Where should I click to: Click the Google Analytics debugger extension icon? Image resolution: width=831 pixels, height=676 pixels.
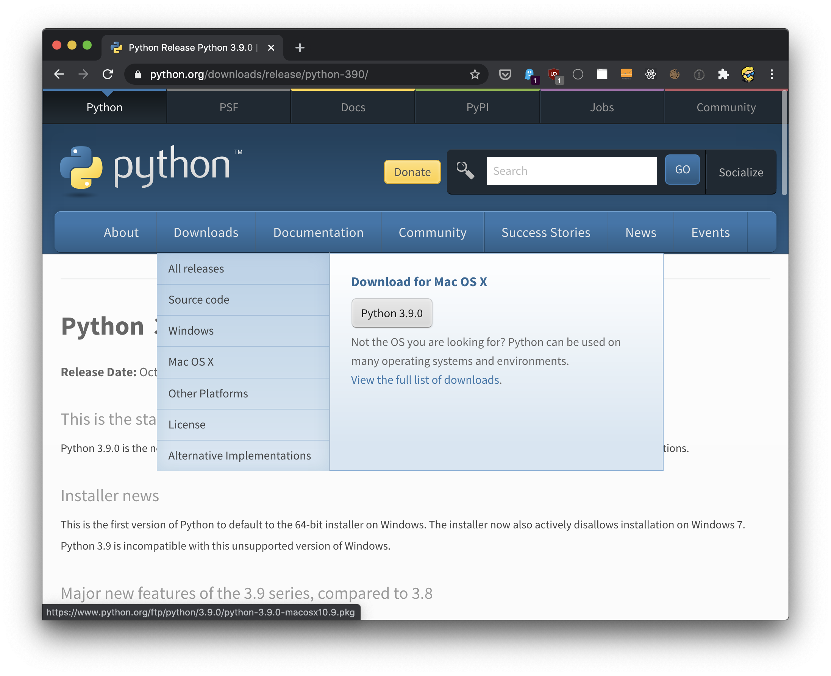coord(625,75)
